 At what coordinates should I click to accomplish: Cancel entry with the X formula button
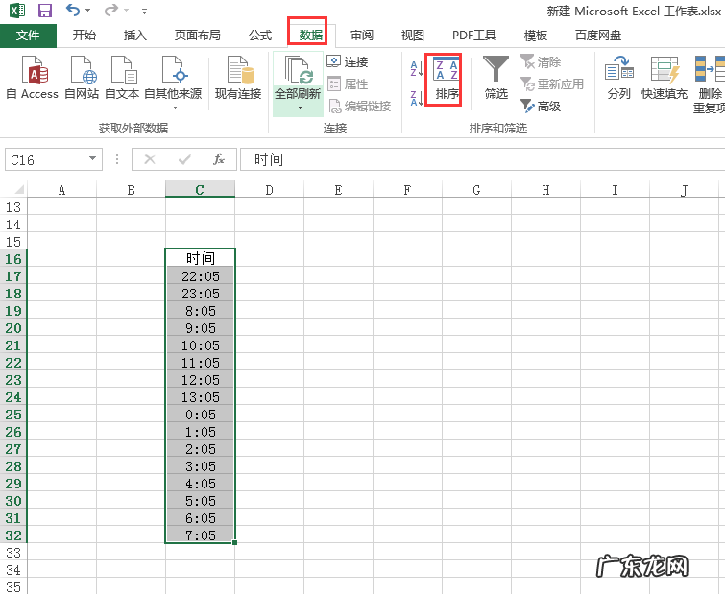click(150, 160)
